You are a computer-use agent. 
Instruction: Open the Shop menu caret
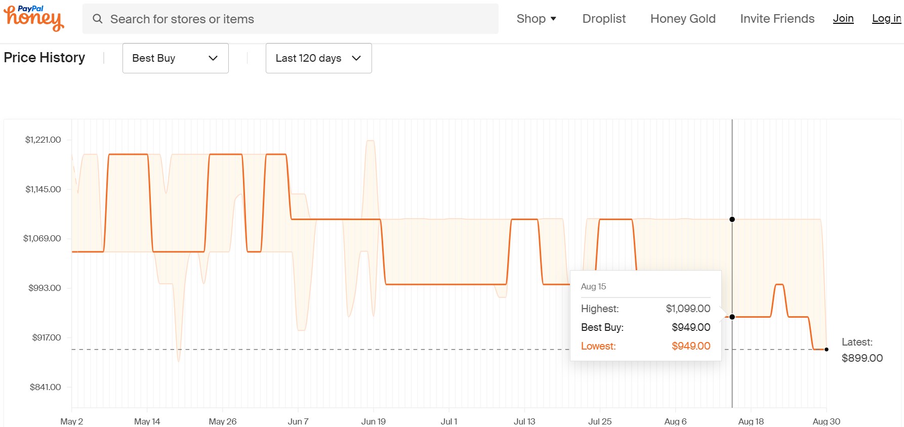point(553,19)
